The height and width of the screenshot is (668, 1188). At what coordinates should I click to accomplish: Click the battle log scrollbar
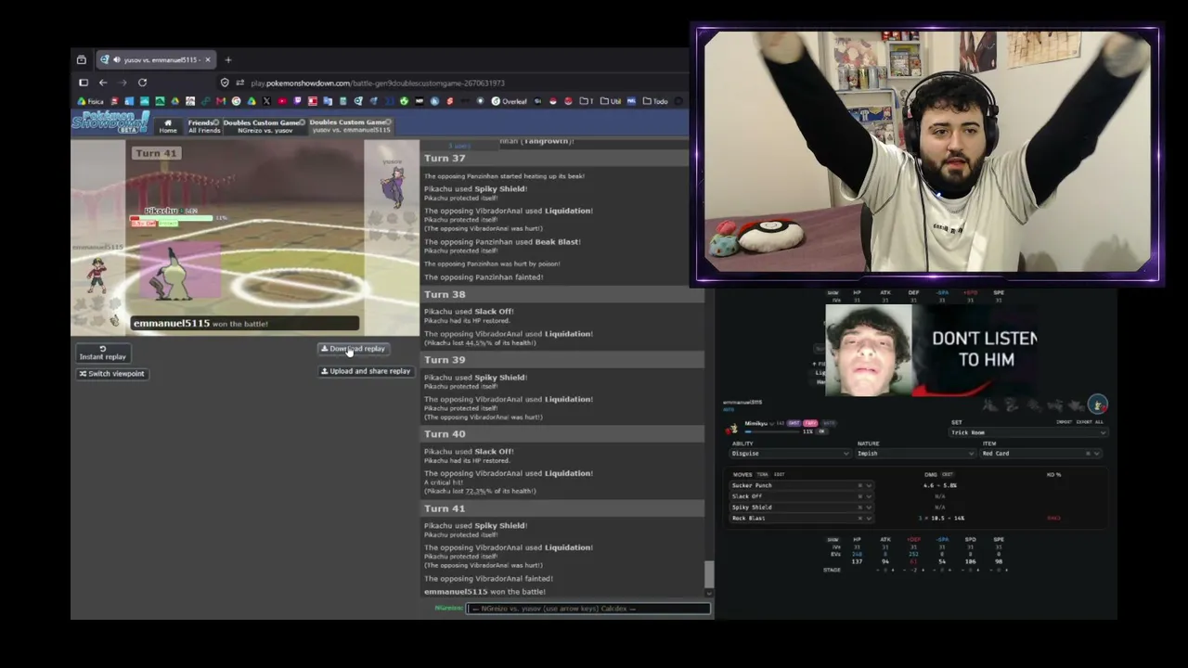tap(709, 575)
